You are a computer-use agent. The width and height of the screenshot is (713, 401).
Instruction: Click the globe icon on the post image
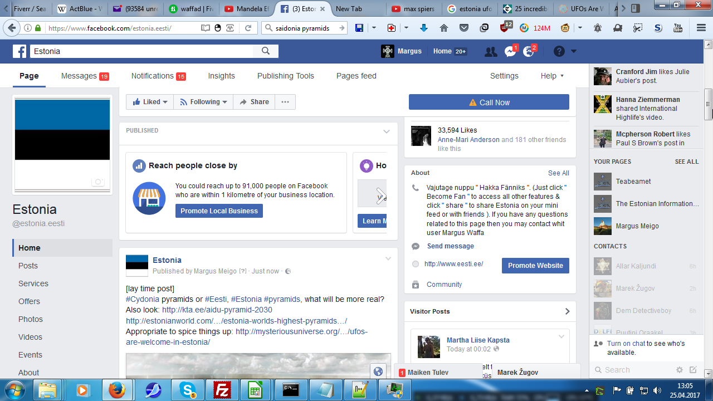[x=378, y=371]
